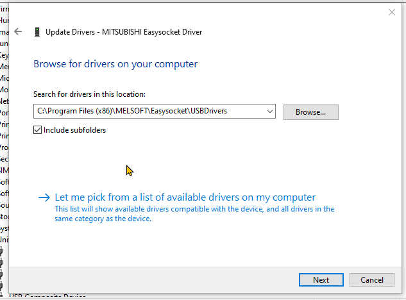406x300 pixels.
Task: Go back using the arrow icon
Action: pos(18,31)
